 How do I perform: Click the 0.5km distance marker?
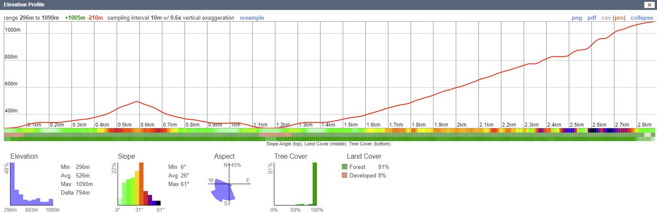point(125,125)
